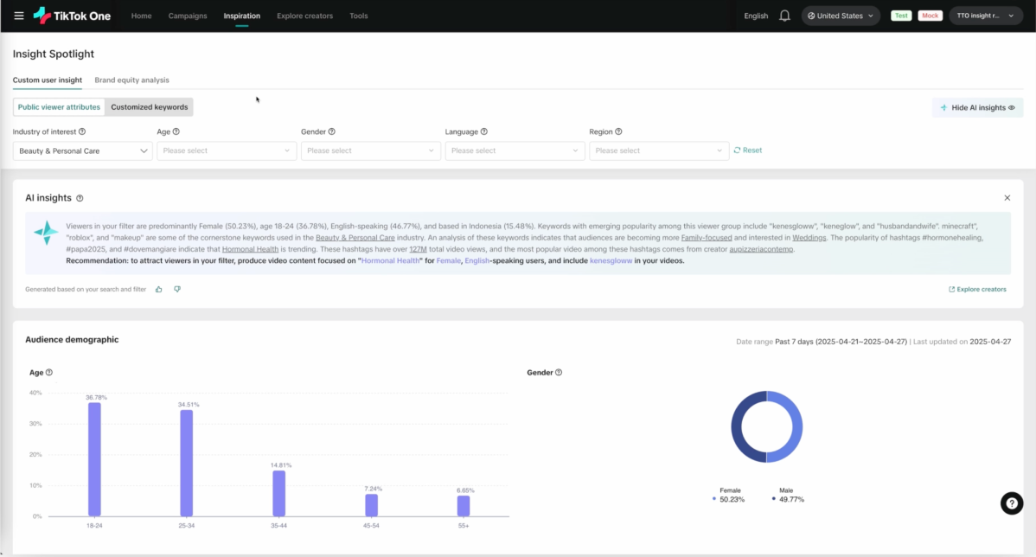
Task: Open the Age filter dropdown
Action: [x=227, y=150]
